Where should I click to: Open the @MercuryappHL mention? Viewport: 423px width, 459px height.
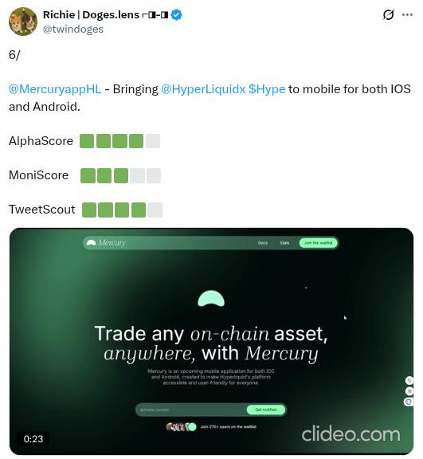tap(55, 89)
